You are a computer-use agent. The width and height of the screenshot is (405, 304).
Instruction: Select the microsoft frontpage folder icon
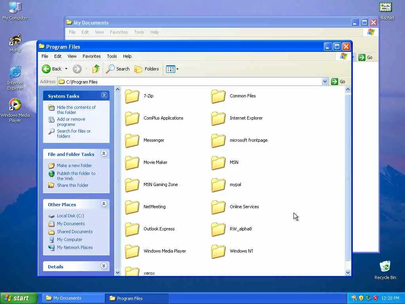[218, 141]
